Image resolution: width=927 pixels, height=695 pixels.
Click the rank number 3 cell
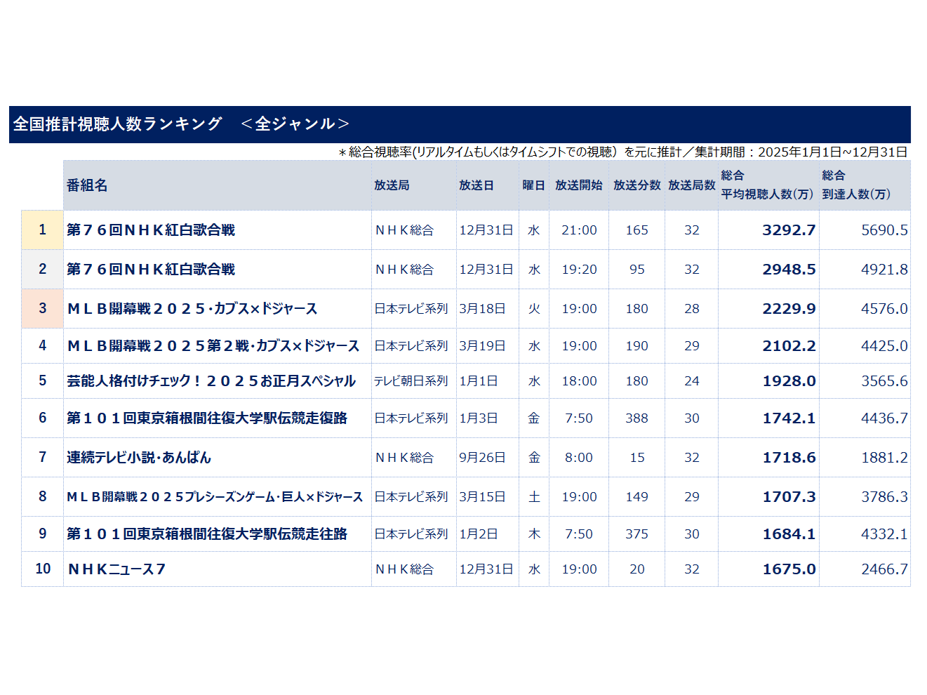[42, 307]
